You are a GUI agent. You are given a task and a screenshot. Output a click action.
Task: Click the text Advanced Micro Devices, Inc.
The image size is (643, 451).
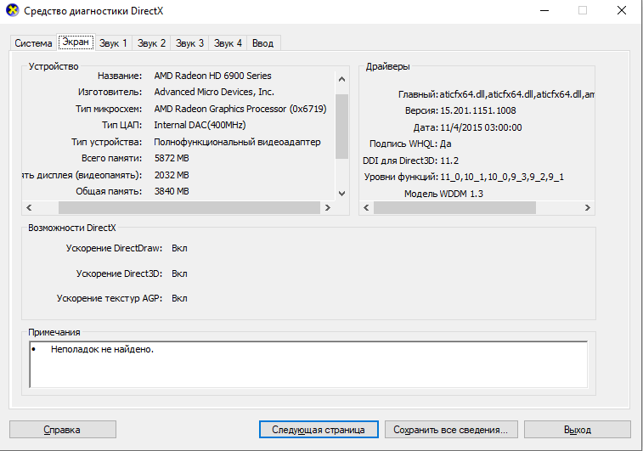click(x=214, y=93)
